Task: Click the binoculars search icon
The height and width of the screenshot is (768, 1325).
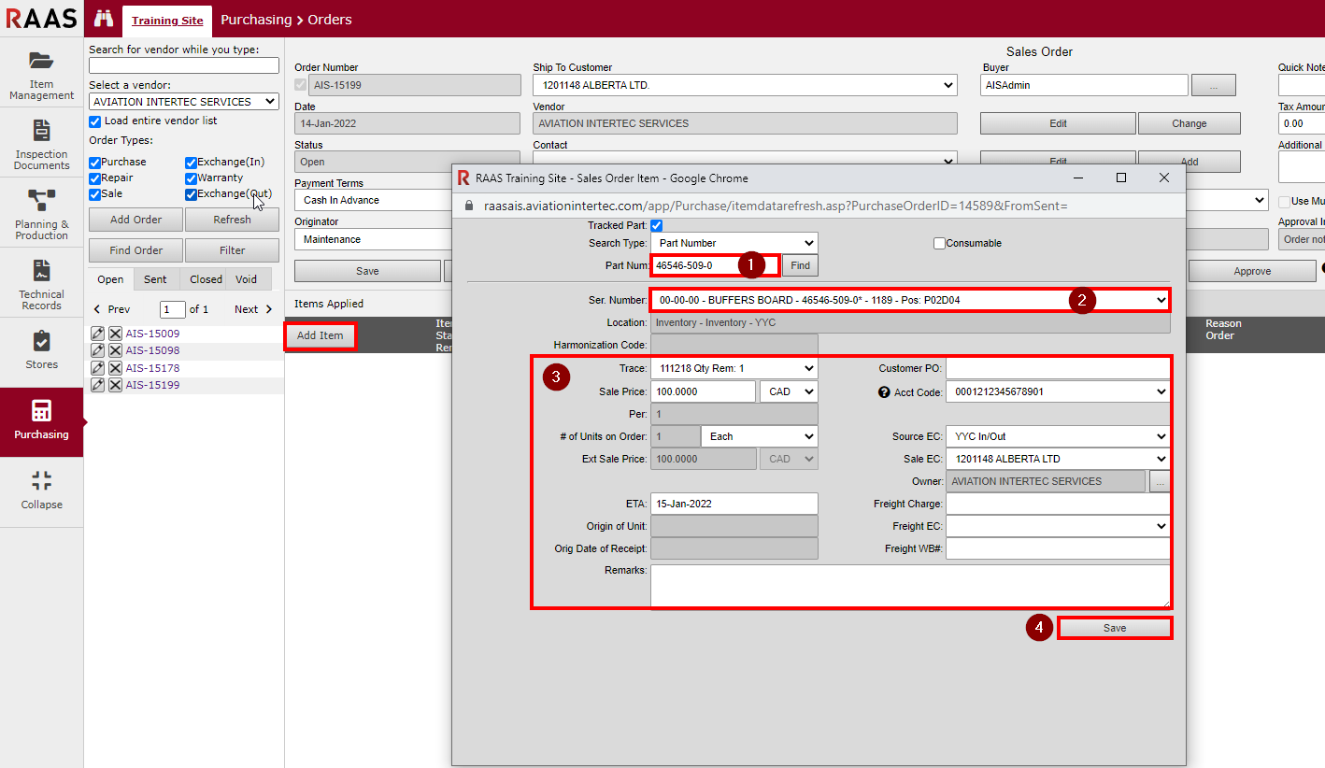Action: pyautogui.click(x=104, y=19)
